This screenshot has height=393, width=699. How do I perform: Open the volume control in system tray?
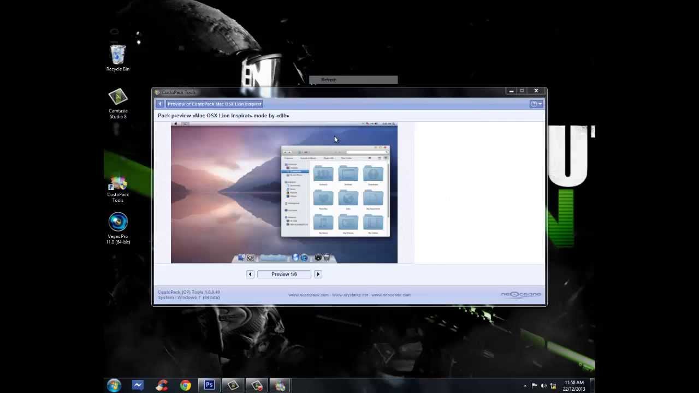pyautogui.click(x=544, y=386)
